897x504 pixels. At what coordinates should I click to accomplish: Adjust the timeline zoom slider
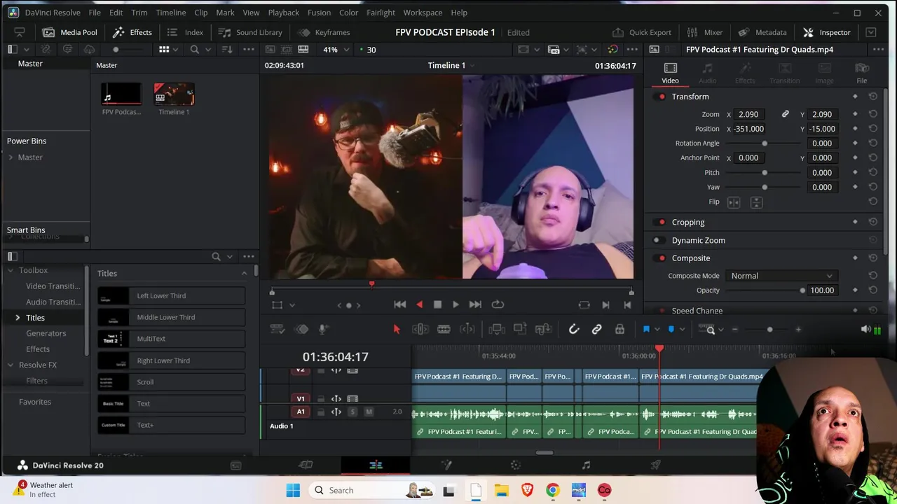click(769, 330)
